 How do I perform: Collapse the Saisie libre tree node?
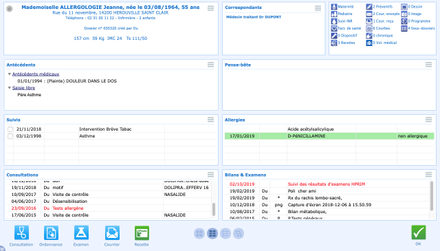pyautogui.click(x=9, y=88)
